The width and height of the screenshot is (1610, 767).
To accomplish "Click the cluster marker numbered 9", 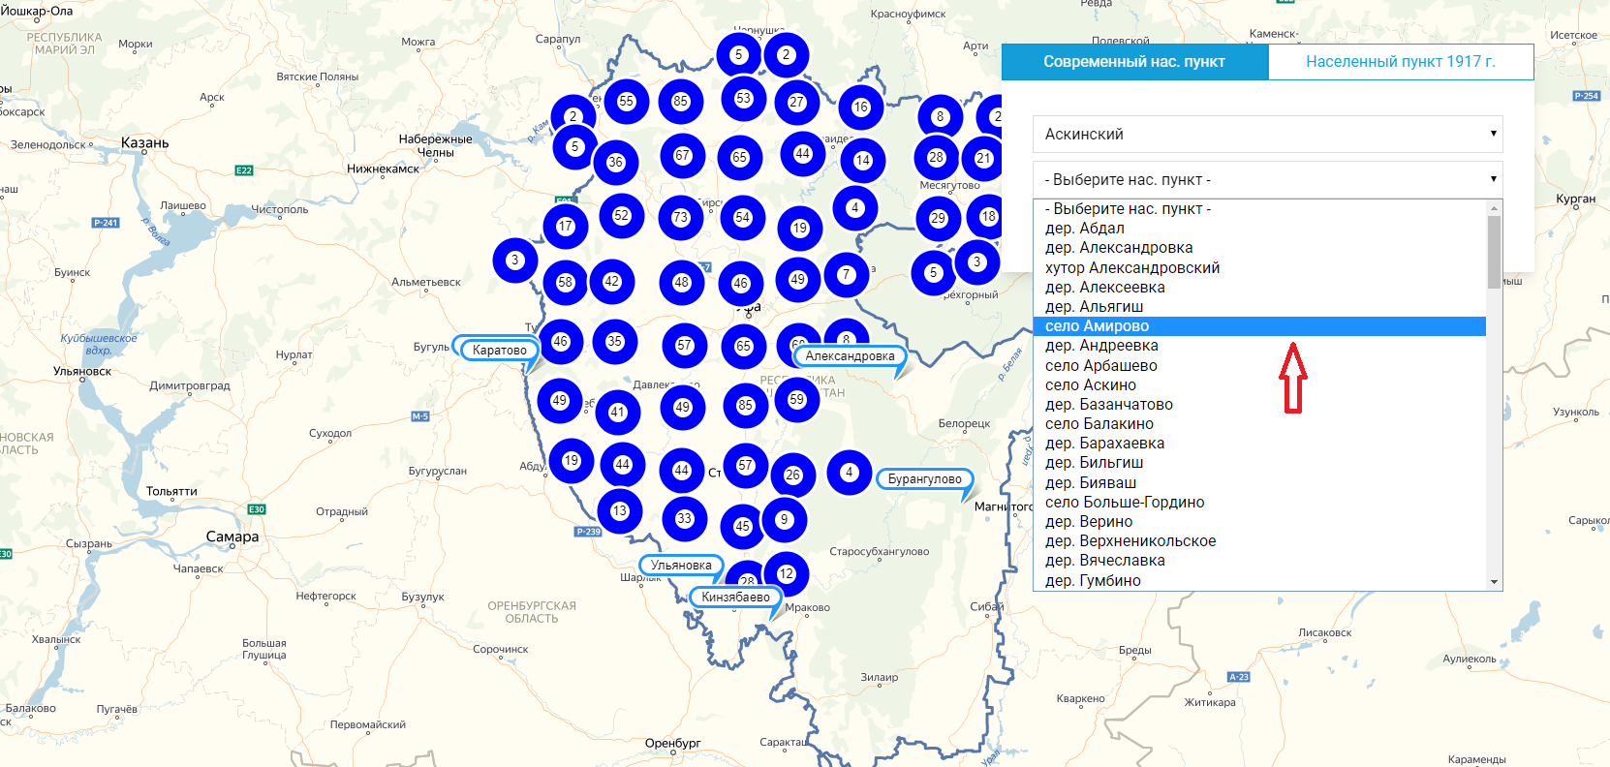I will coord(785,520).
